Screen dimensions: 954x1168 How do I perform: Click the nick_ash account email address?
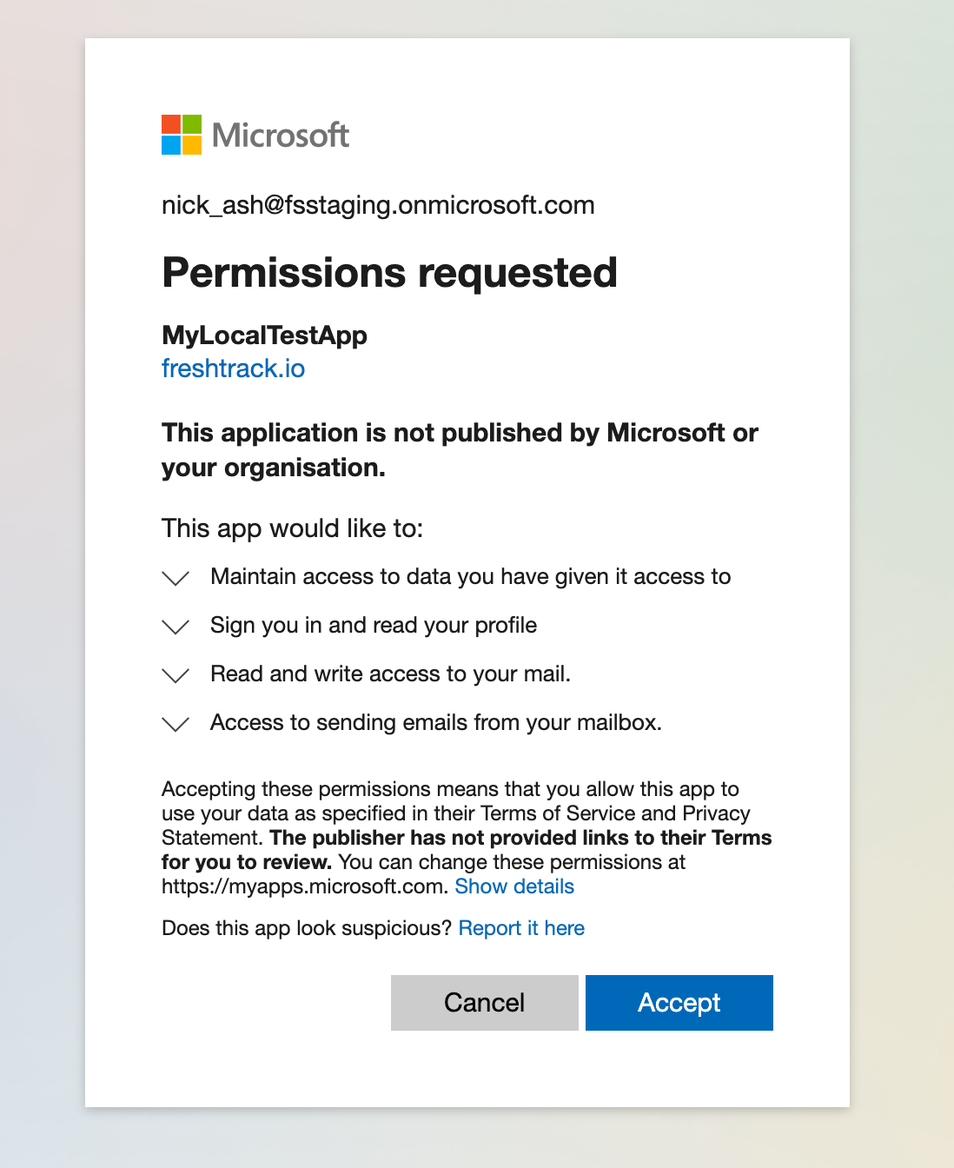[x=378, y=205]
